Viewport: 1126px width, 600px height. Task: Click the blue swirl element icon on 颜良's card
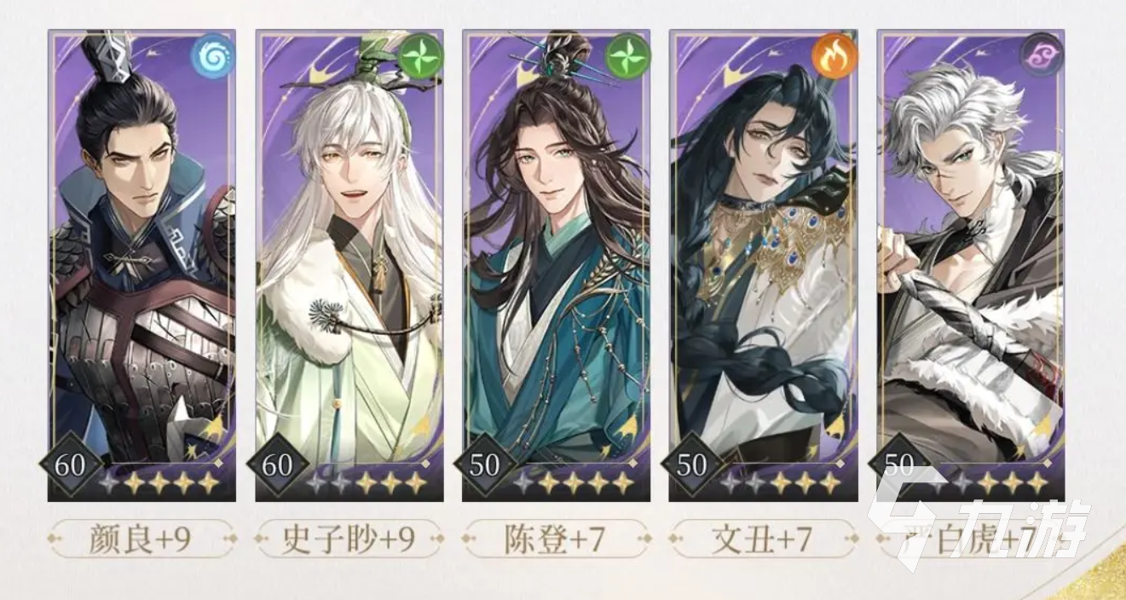click(x=213, y=58)
